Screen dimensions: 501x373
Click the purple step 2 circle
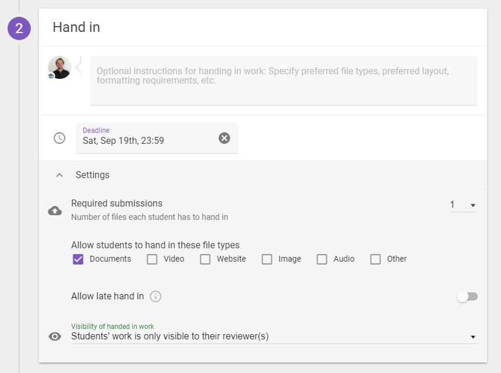point(19,28)
